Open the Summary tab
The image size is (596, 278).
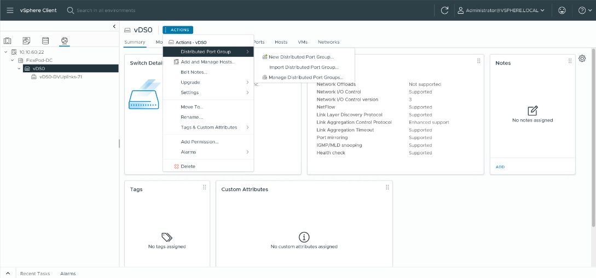tap(135, 42)
